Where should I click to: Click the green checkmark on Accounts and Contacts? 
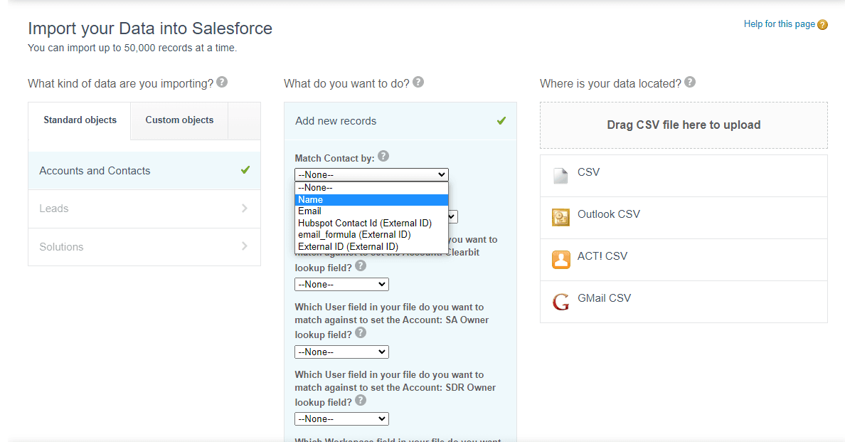(x=245, y=171)
